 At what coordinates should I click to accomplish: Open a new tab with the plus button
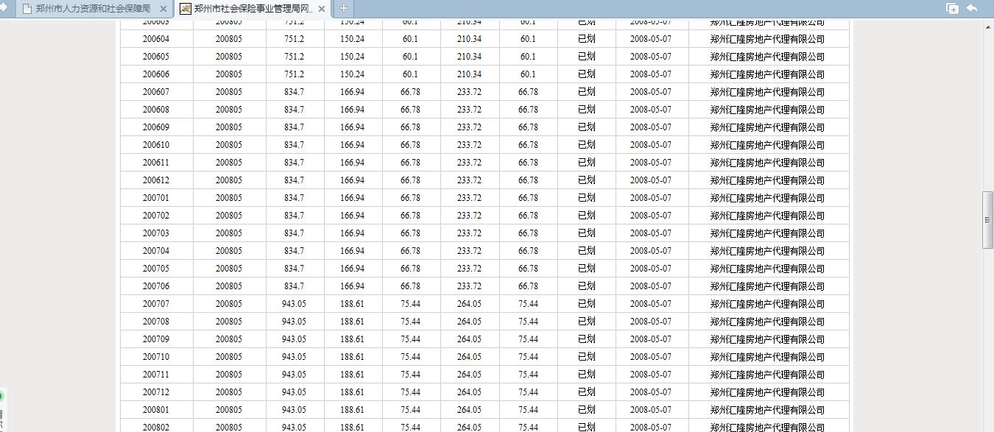click(343, 9)
